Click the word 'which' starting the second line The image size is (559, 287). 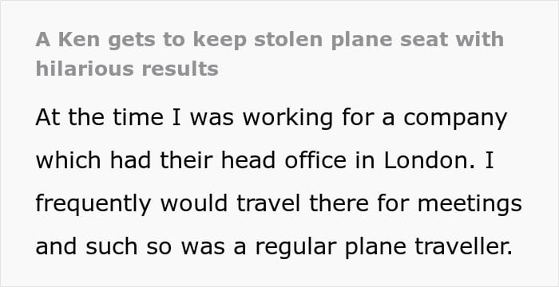[x=69, y=160]
